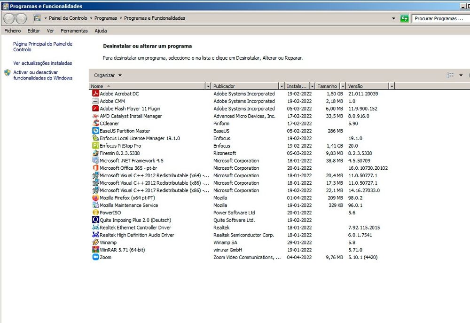Click the shield icon beside Windows features link

pyautogui.click(x=7, y=72)
